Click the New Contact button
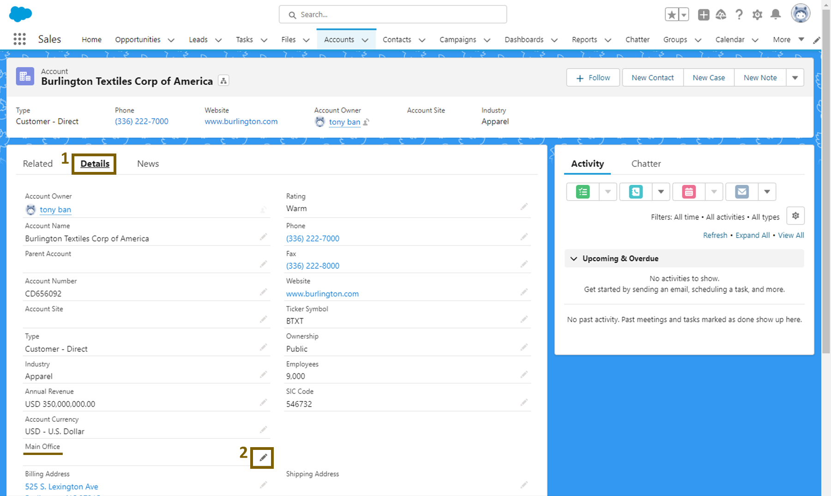 pos(652,77)
